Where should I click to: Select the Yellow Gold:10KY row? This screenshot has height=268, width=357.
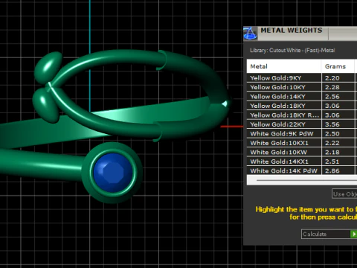(x=302, y=87)
